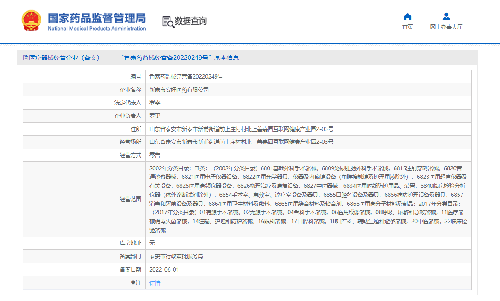Open 网上办事大厅 person icon
This screenshot has width=500, height=301.
pyautogui.click(x=447, y=17)
